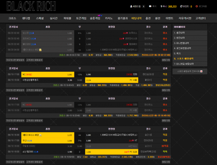
Task: Open the 배팅내역 menu tab
Action: point(136,18)
